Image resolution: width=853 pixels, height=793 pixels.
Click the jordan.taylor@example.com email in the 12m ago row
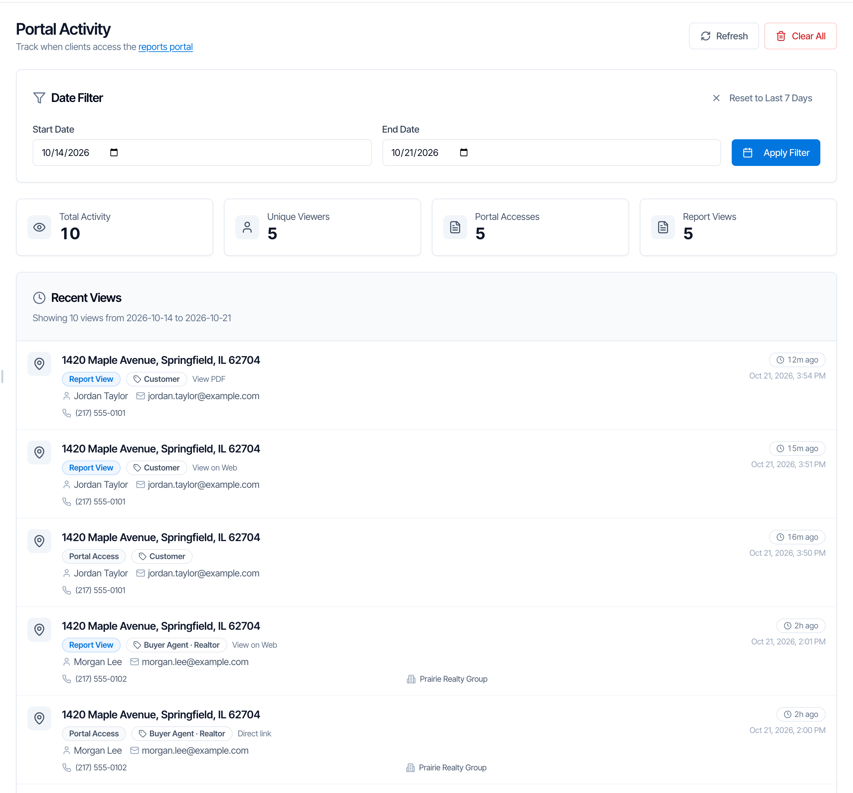click(x=203, y=396)
